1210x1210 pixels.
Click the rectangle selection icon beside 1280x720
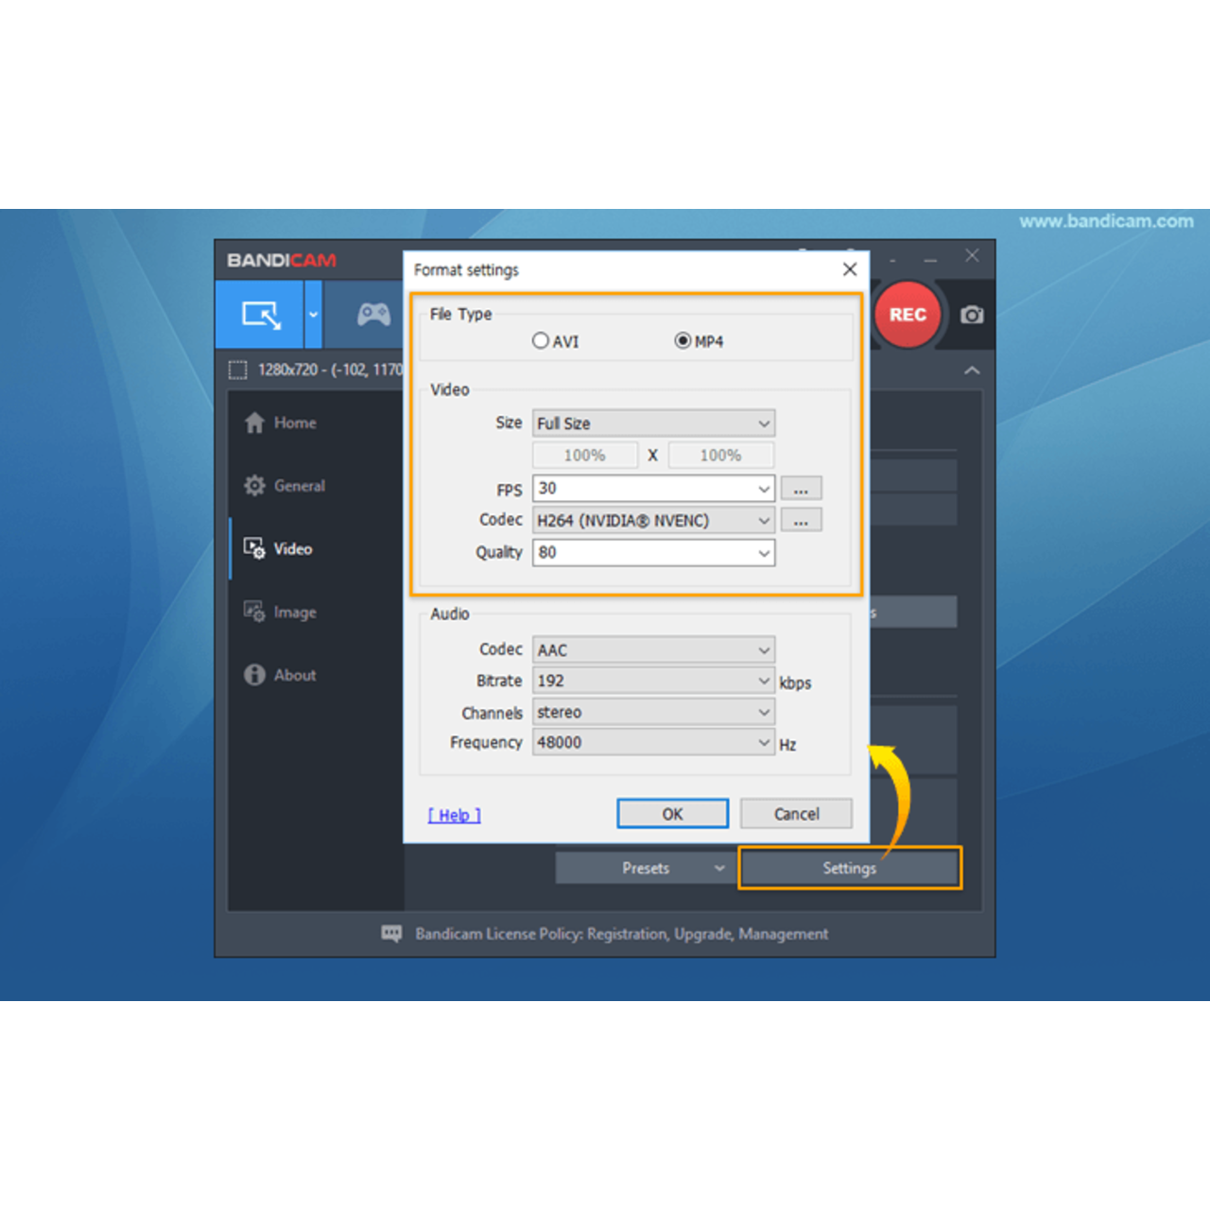pyautogui.click(x=238, y=370)
